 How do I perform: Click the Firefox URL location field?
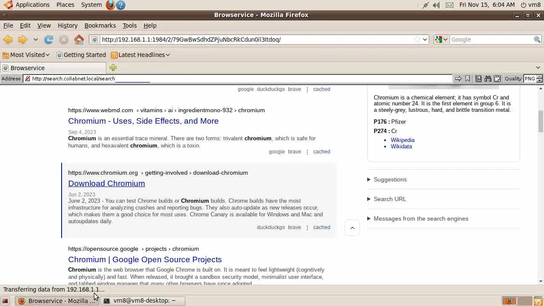click(x=257, y=40)
